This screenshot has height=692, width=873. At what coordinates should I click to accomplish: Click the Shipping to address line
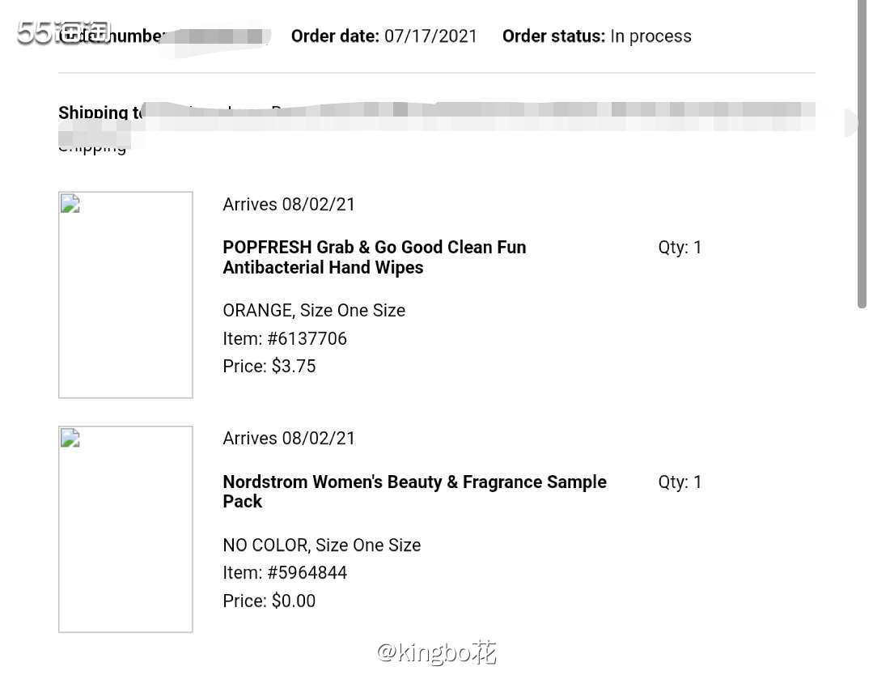point(437,112)
